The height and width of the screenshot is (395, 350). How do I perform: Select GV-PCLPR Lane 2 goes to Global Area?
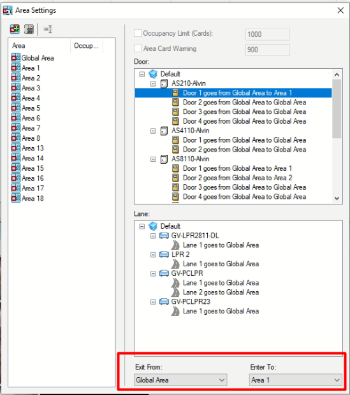coord(221,292)
